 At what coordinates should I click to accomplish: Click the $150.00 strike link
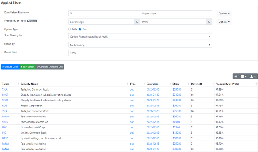[x=177, y=132]
